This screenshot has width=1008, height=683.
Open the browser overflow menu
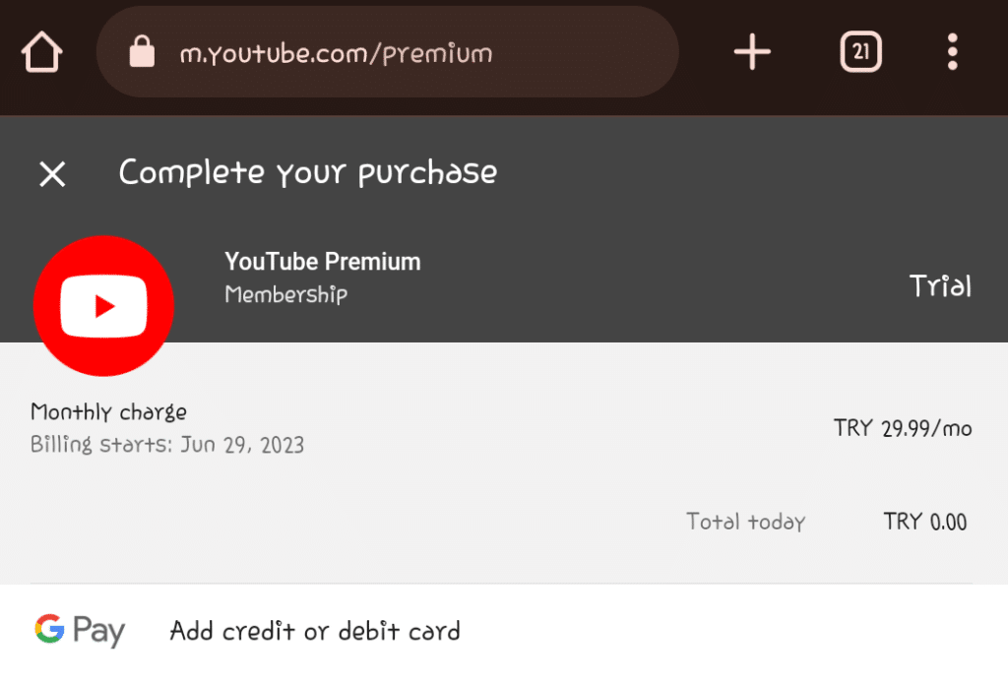pyautogui.click(x=953, y=52)
